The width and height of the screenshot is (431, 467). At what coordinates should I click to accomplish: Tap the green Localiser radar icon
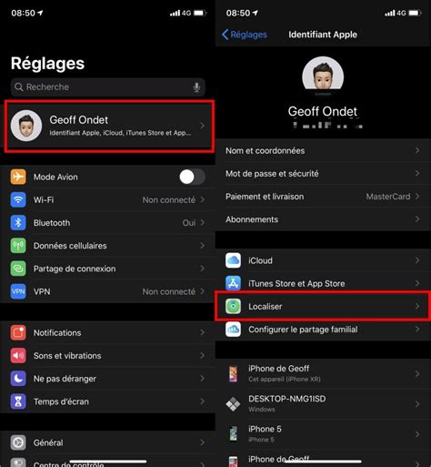233,306
